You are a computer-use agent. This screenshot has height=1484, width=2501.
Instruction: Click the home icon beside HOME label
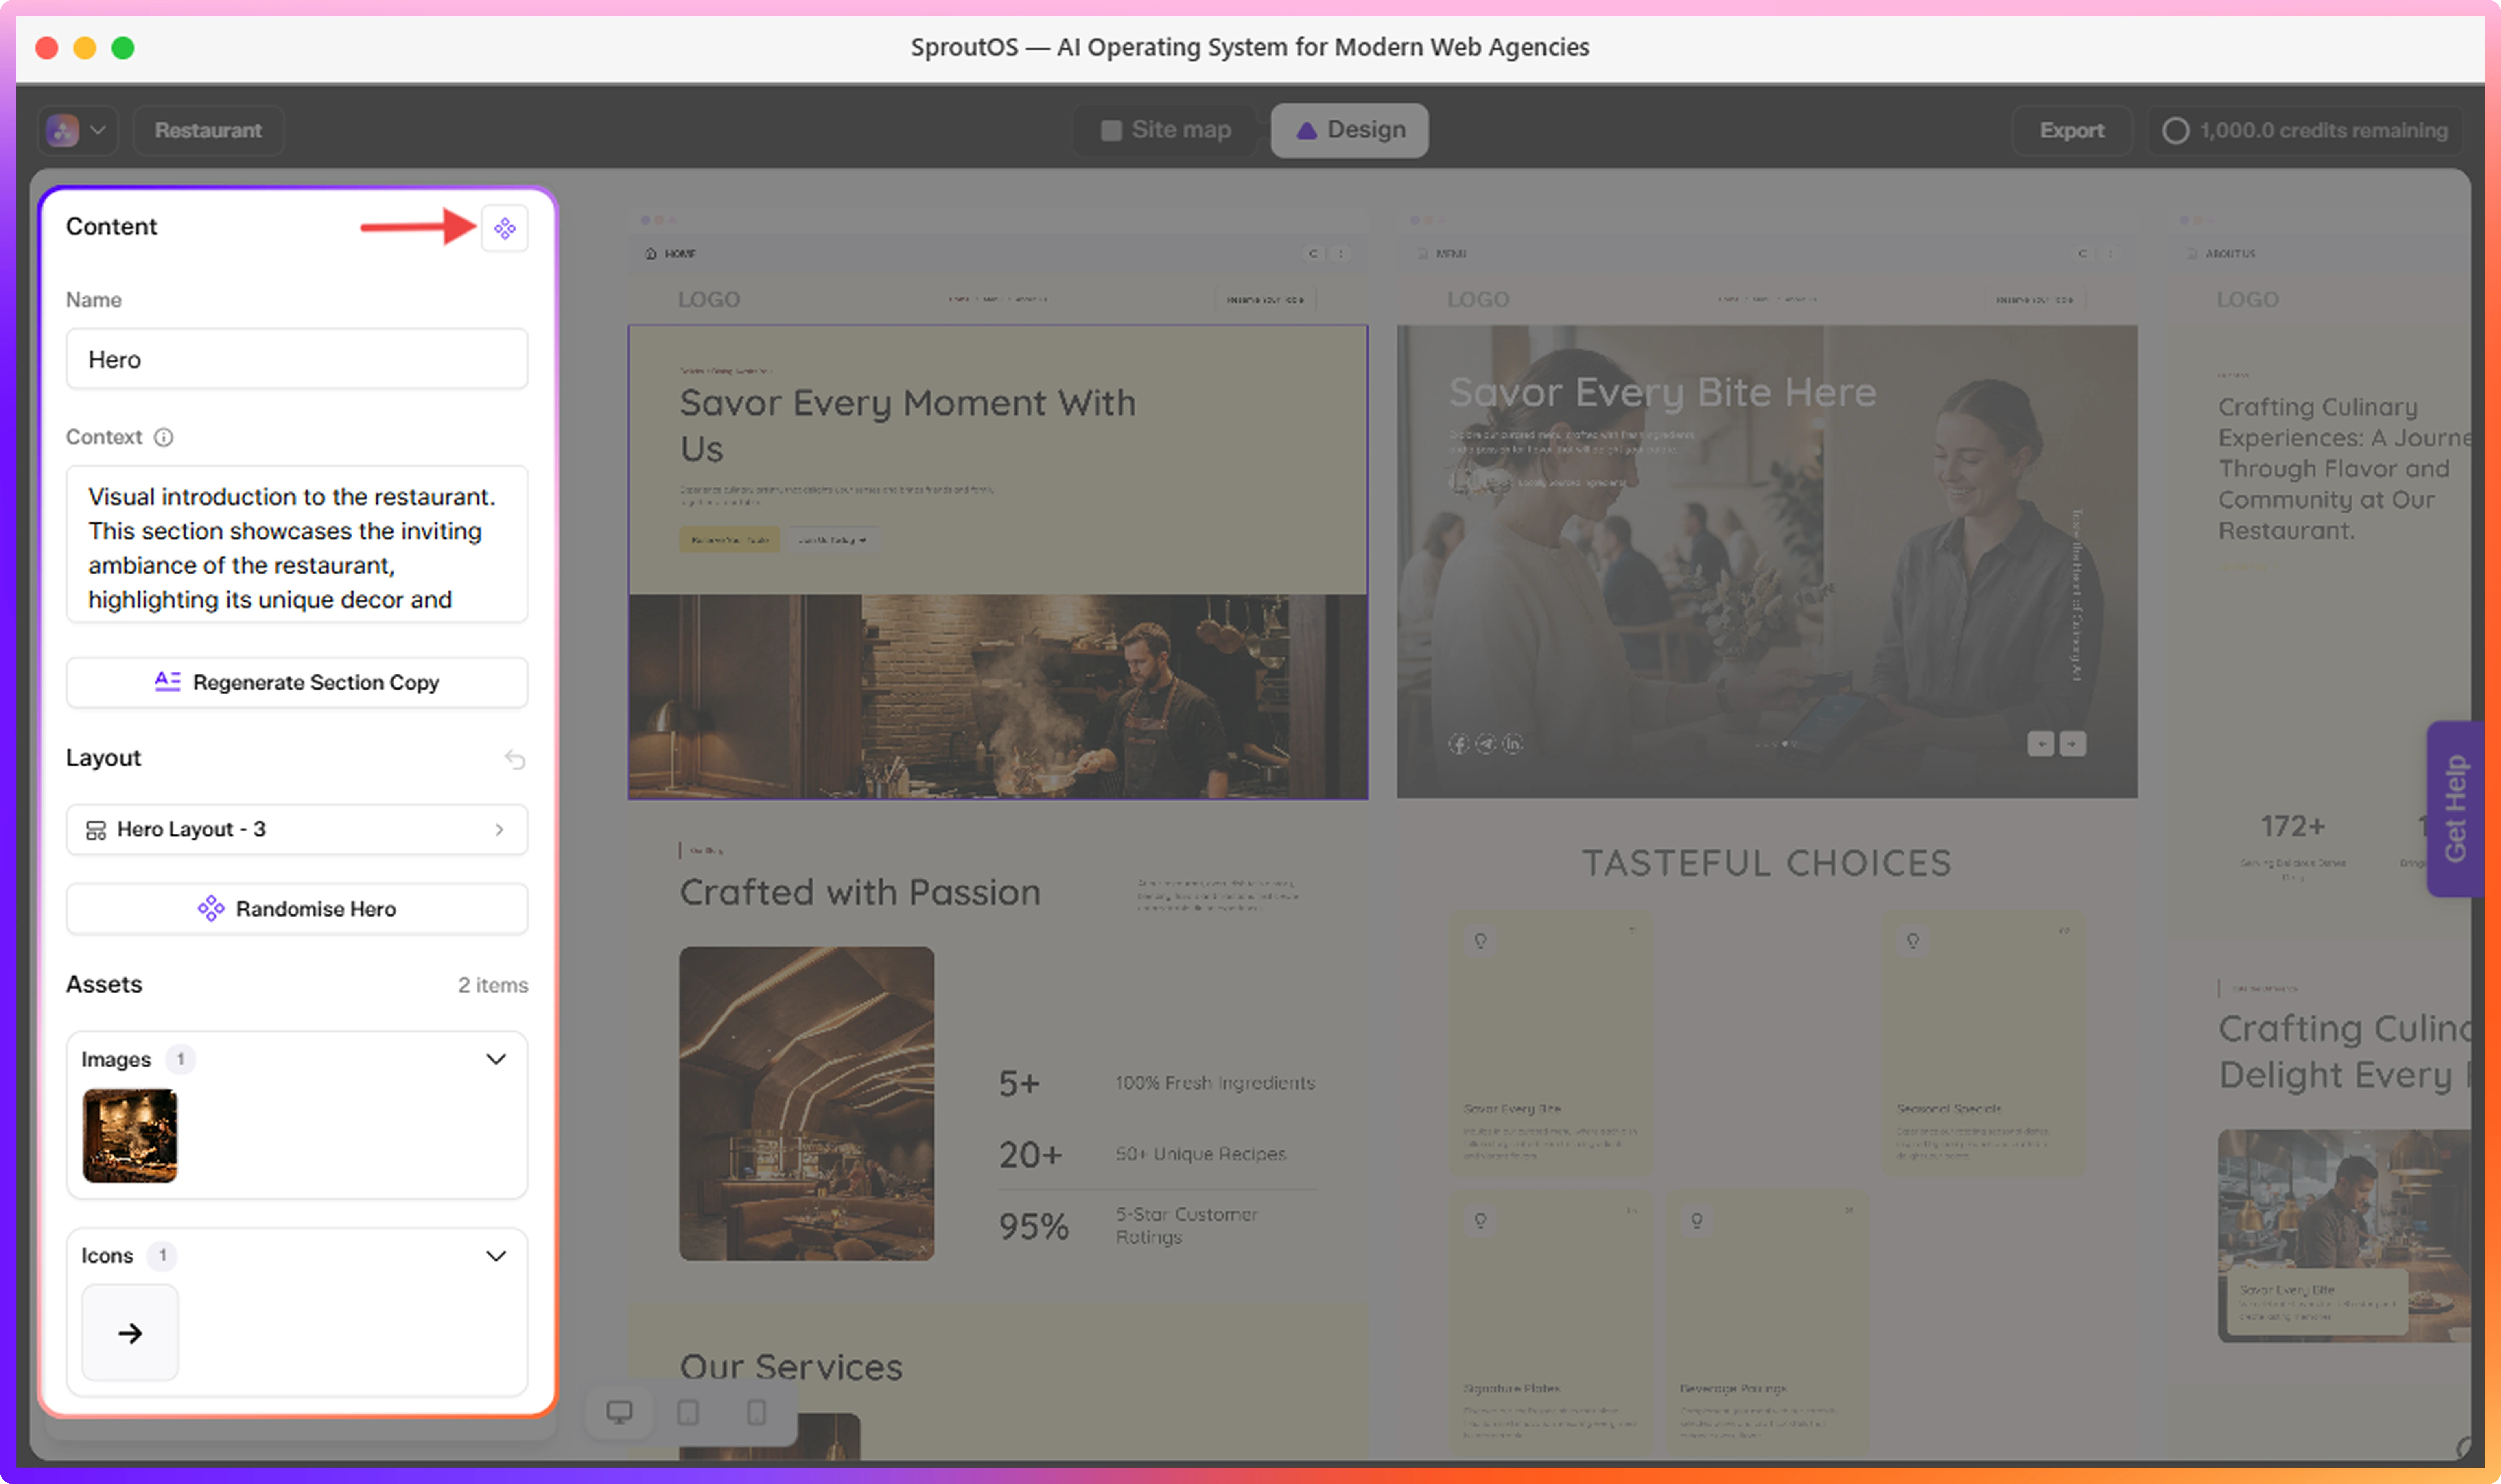(x=651, y=254)
